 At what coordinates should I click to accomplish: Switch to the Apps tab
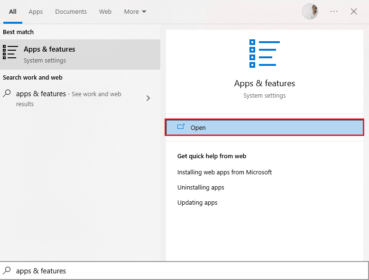click(x=36, y=11)
